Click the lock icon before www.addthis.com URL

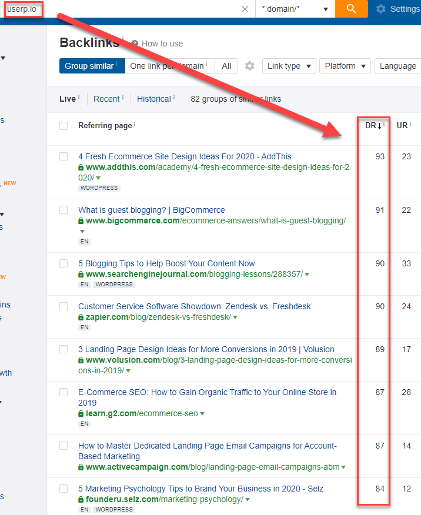click(x=81, y=168)
